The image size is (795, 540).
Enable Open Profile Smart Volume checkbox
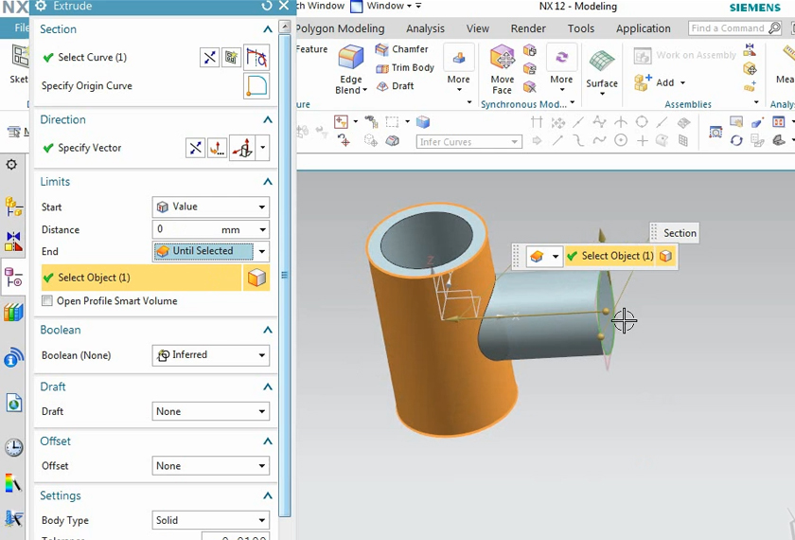(x=47, y=301)
